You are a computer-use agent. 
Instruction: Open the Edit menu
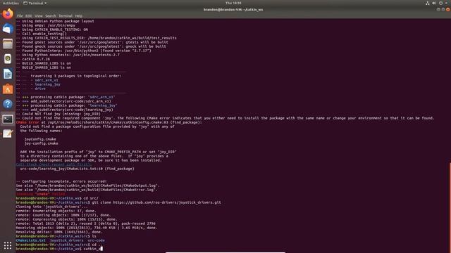[28, 16]
